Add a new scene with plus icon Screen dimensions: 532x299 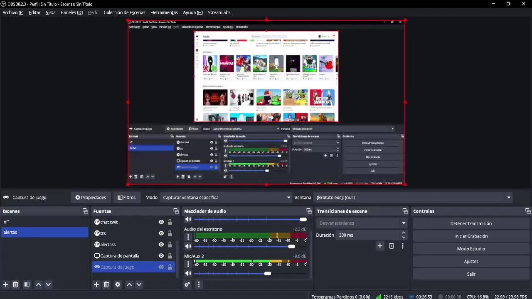tap(6, 284)
